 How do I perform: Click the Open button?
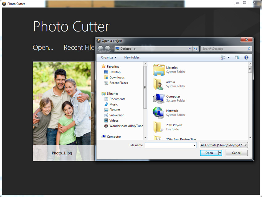pos(209,153)
